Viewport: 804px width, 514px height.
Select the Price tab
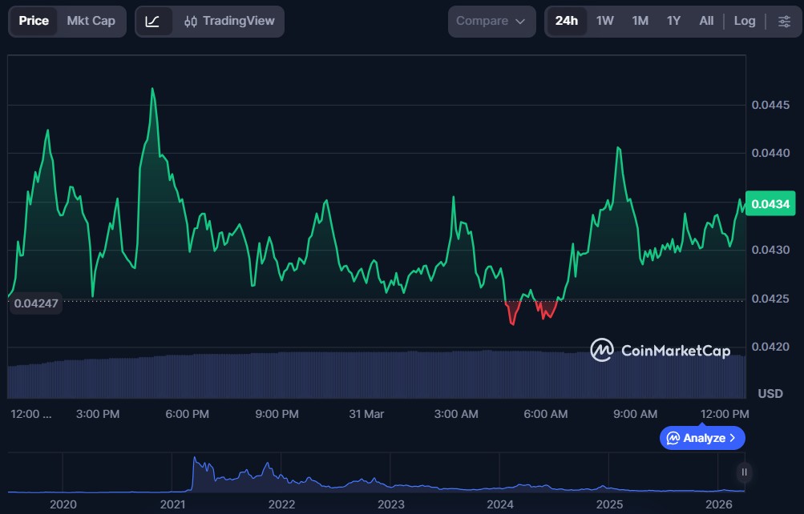coord(34,21)
